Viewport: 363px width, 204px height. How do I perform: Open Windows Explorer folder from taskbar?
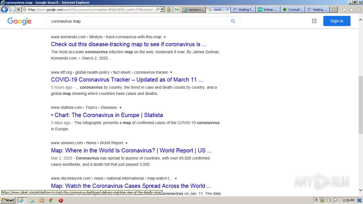click(32, 200)
